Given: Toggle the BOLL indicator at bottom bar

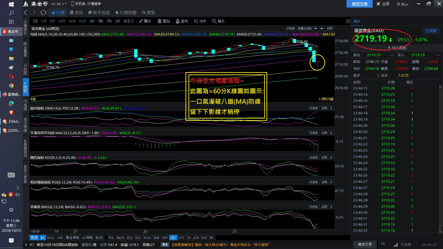Looking at the screenshot, I should coord(51,238).
